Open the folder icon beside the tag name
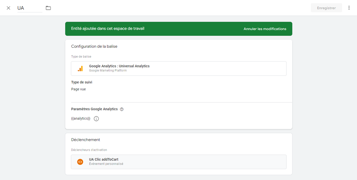 tap(48, 8)
